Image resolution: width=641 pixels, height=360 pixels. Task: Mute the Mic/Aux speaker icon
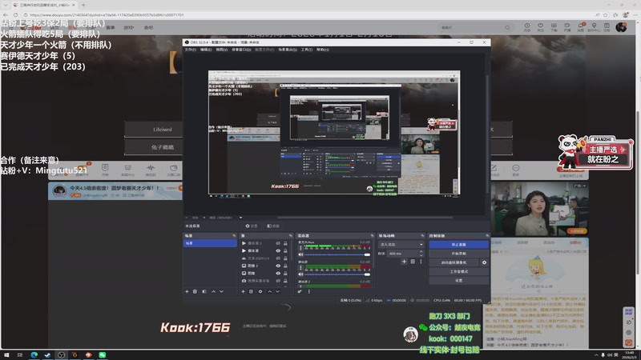301,254
